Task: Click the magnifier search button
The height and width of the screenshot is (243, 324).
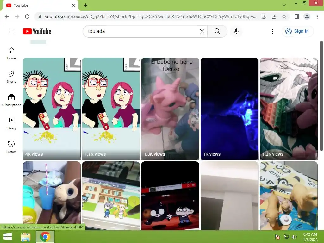Action: (217, 31)
